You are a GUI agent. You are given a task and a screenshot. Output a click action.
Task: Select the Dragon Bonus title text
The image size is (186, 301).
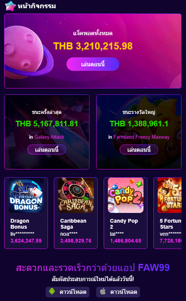click(x=20, y=224)
